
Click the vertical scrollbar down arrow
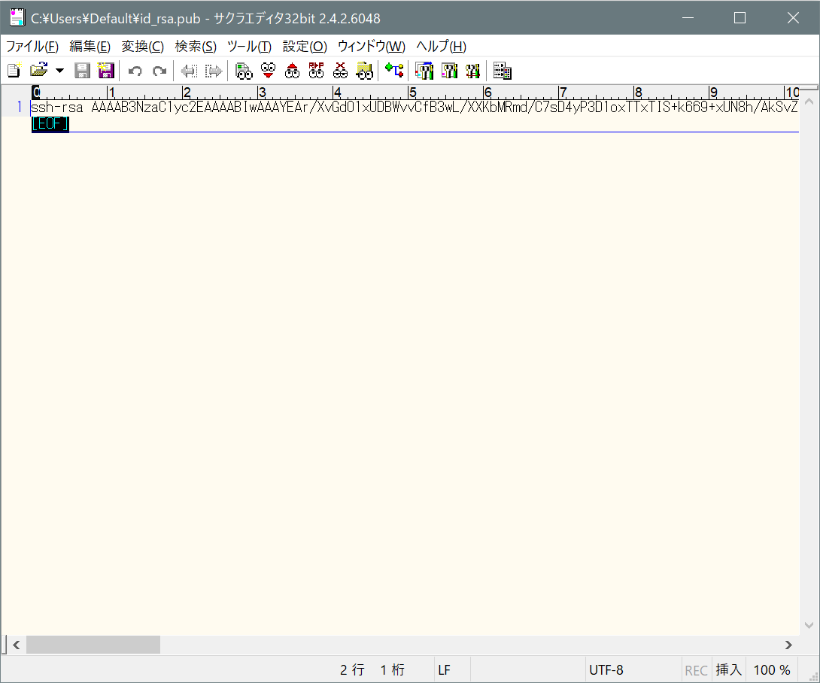(809, 626)
